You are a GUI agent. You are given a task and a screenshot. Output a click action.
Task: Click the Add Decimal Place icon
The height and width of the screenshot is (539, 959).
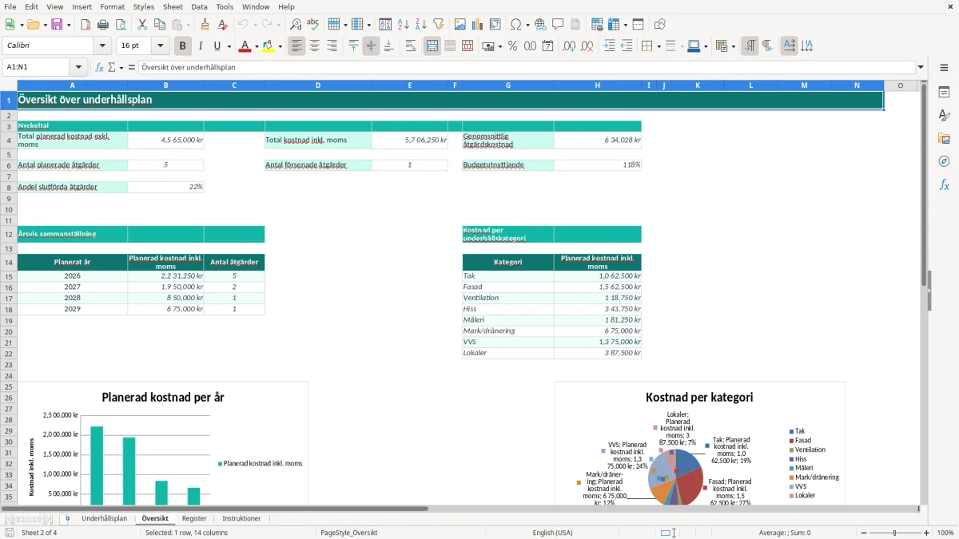[570, 46]
